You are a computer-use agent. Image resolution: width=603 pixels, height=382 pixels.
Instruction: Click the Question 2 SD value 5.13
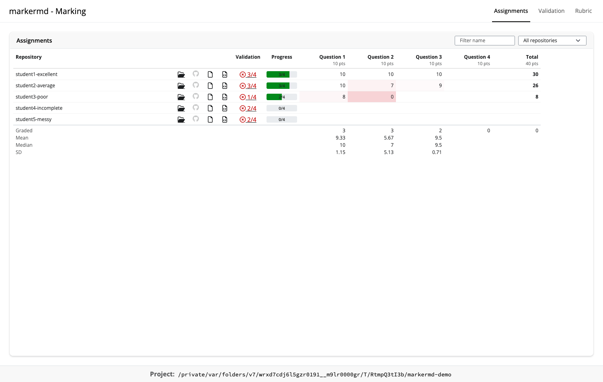[389, 152]
